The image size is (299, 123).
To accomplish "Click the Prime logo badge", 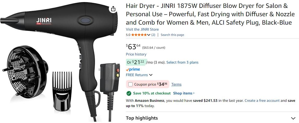I will [133, 69].
